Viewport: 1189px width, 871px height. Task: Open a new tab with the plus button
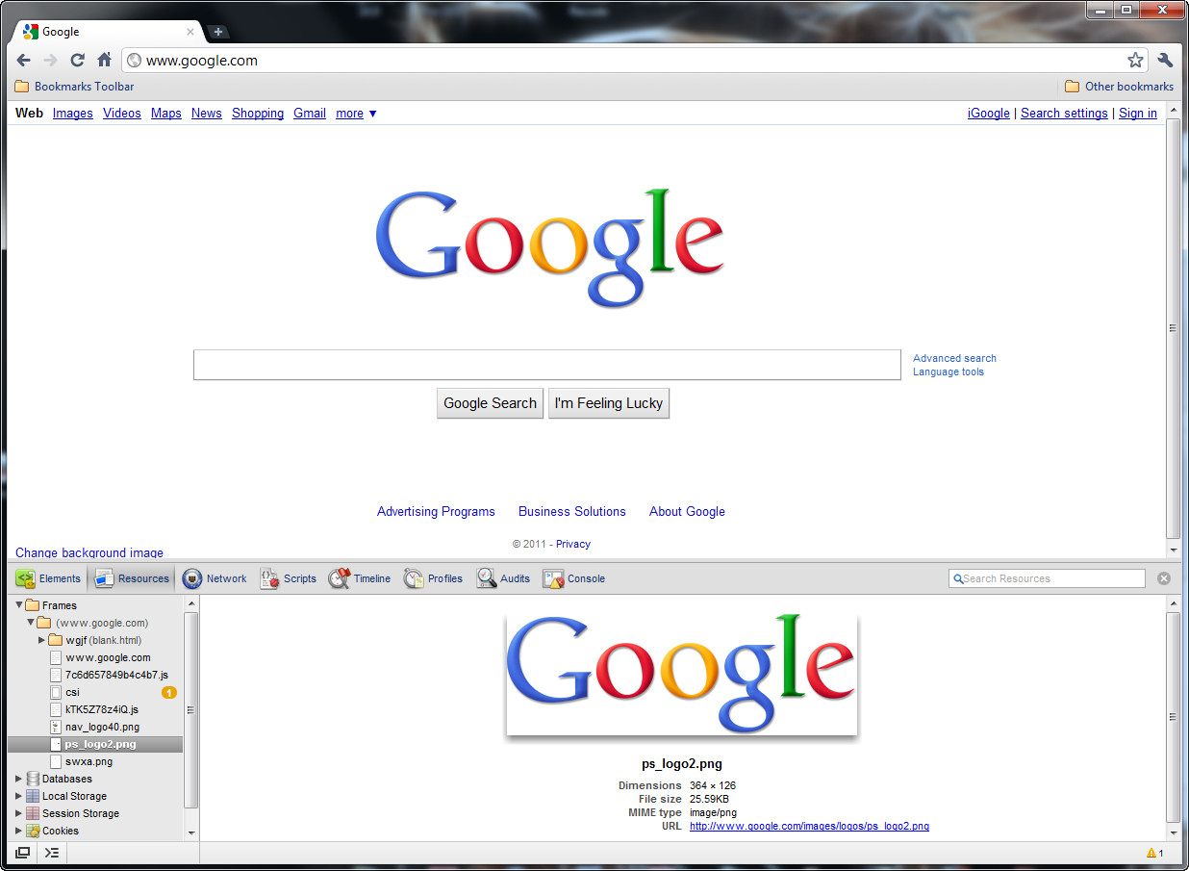218,32
